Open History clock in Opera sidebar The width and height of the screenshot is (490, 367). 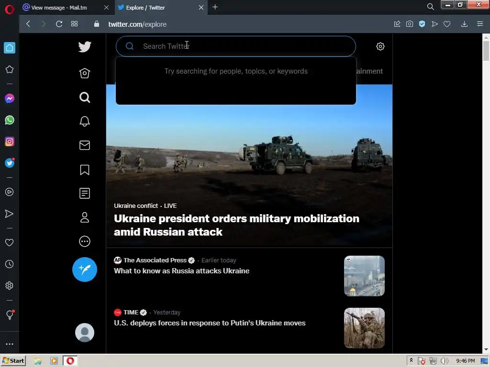coord(10,264)
